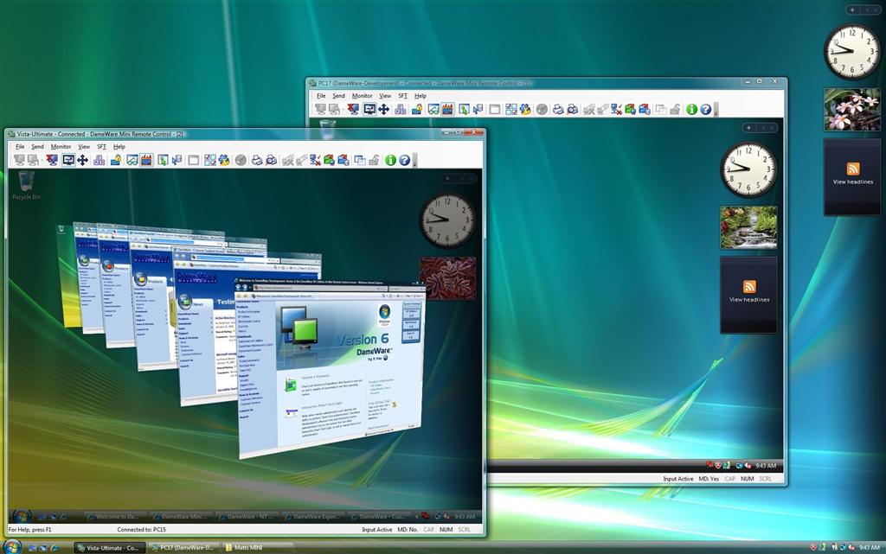Image resolution: width=886 pixels, height=554 pixels.
Task: Click the blank rectangle icon in Vista-Ultimate toolbar
Action: tap(193, 160)
